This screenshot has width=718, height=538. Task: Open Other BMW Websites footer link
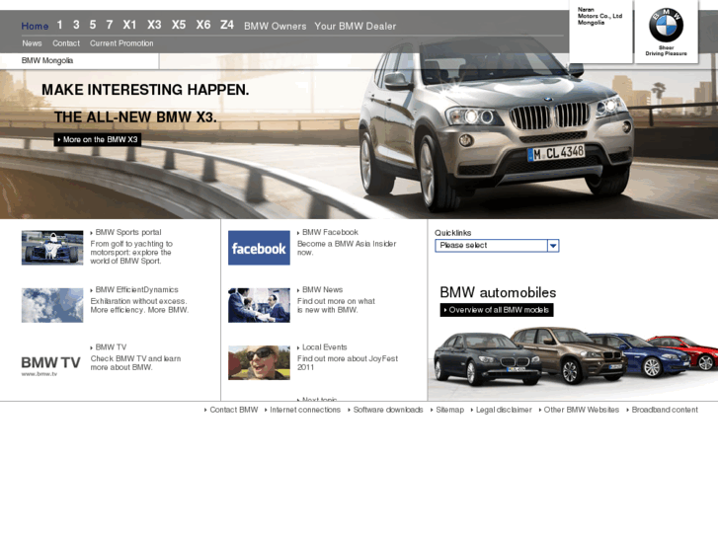click(581, 410)
